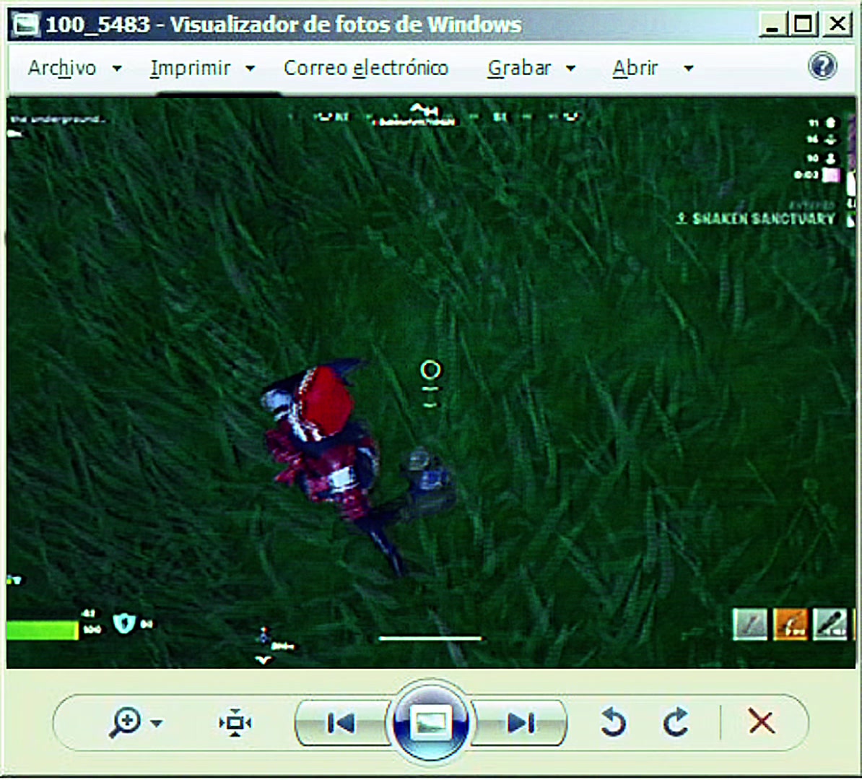862x780 pixels.
Task: Click the shield icon in the photo
Action: [123, 624]
